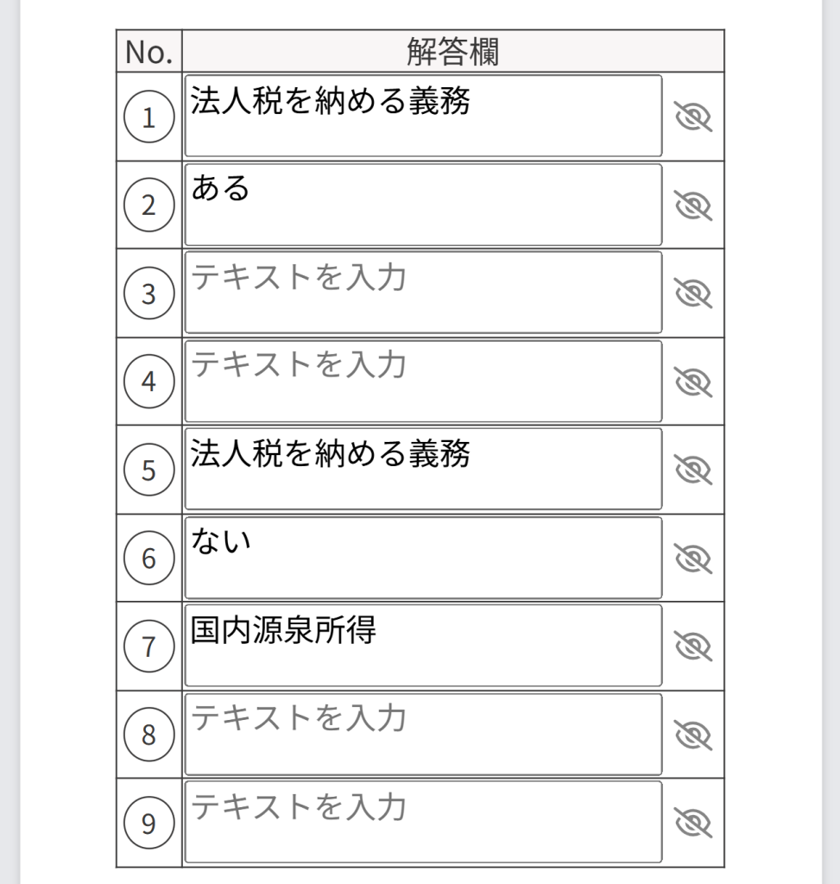Click the eye-slash icon in row 8
The image size is (840, 884).
coord(692,735)
